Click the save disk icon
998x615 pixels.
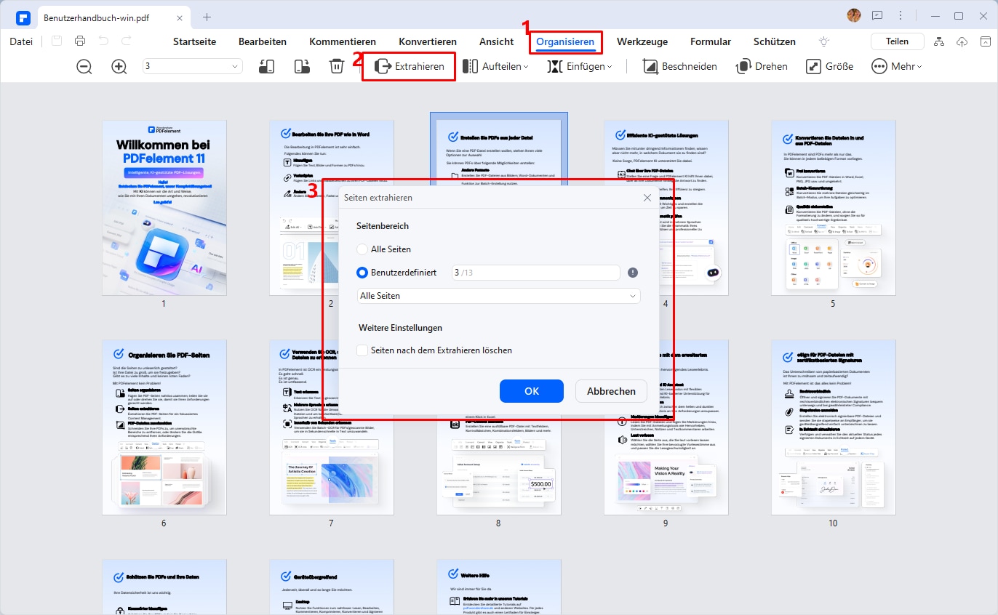57,41
